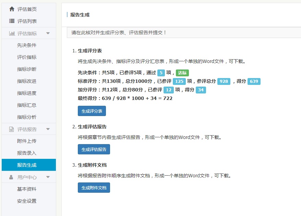Screen dimensions: 301x216
Task: Open 安全设置 under user center
Action: tap(27, 201)
